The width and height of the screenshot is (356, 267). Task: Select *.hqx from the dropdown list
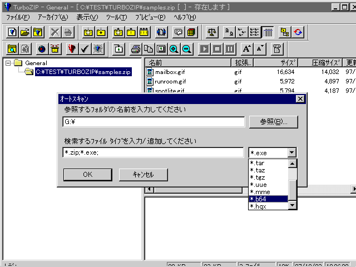(268, 206)
